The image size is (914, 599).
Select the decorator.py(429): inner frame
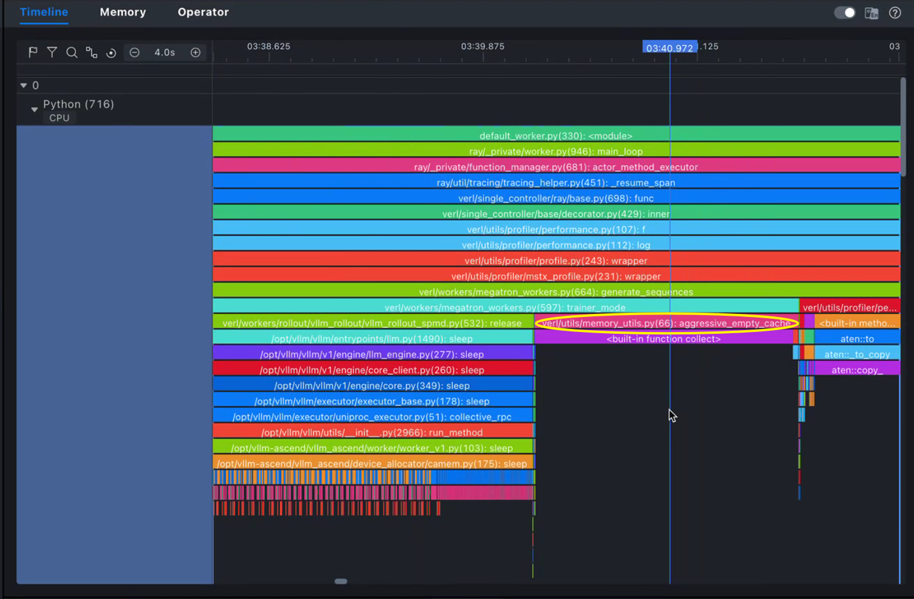click(x=556, y=213)
